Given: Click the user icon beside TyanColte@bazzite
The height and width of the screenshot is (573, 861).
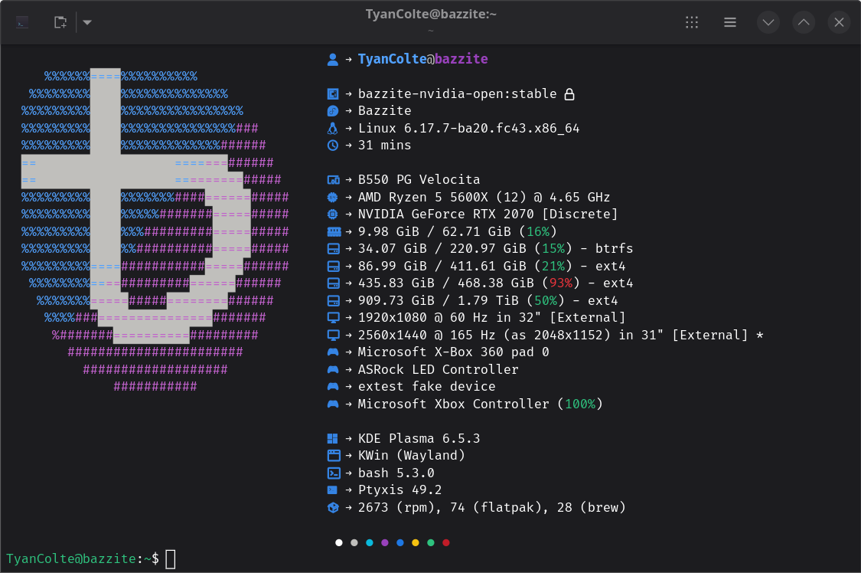Looking at the screenshot, I should (x=333, y=59).
